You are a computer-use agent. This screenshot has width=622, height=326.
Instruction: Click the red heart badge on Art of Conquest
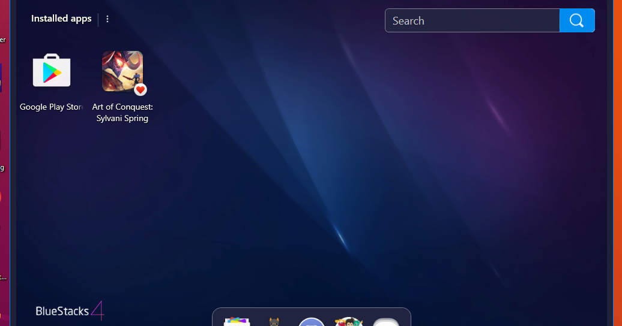coord(140,90)
